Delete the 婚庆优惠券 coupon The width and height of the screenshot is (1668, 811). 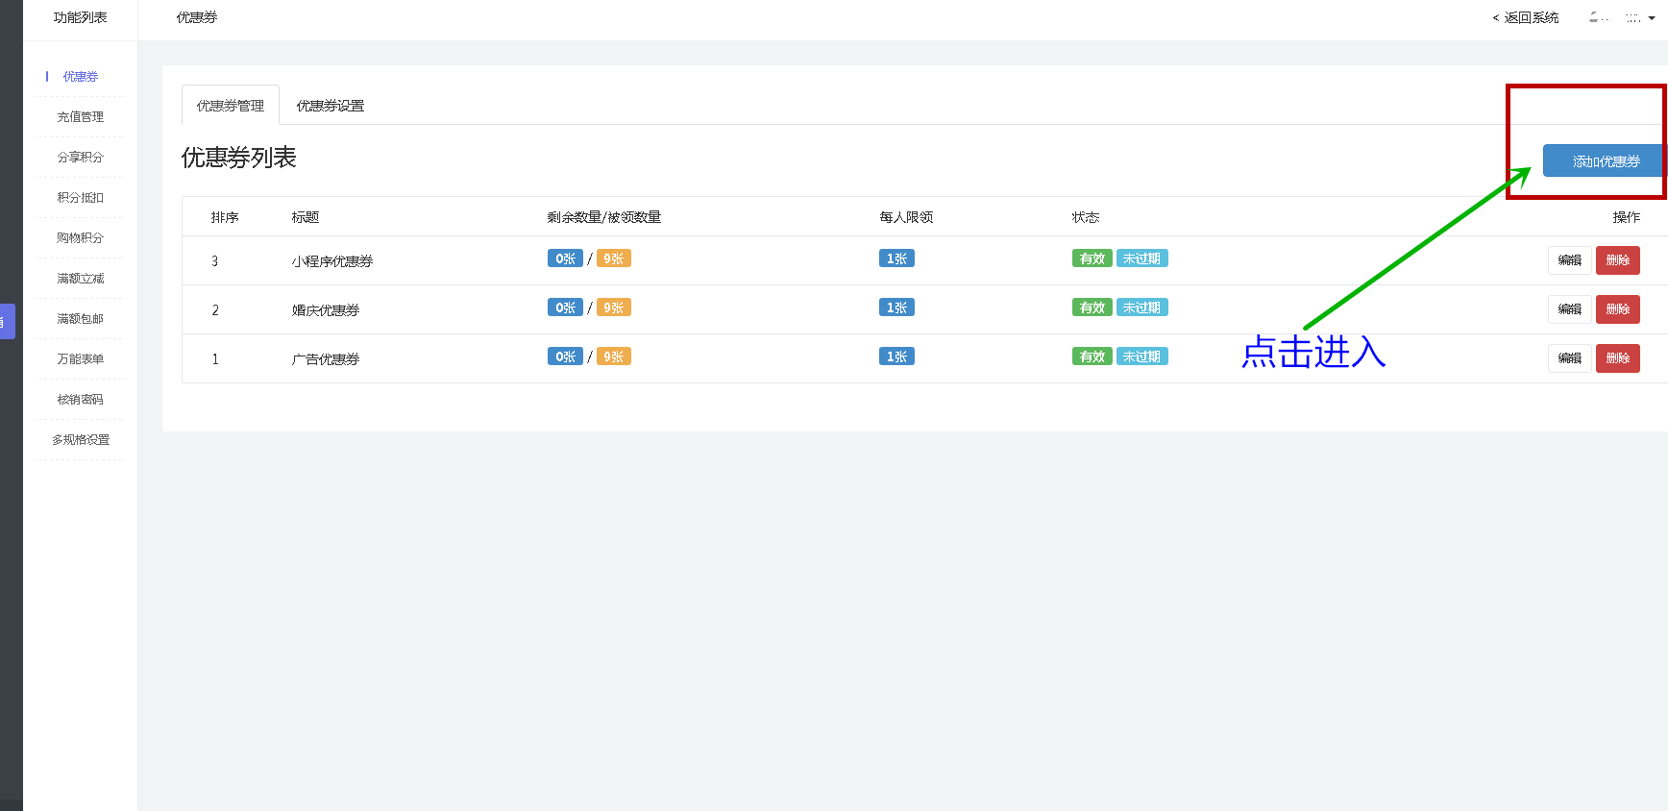[x=1617, y=309]
